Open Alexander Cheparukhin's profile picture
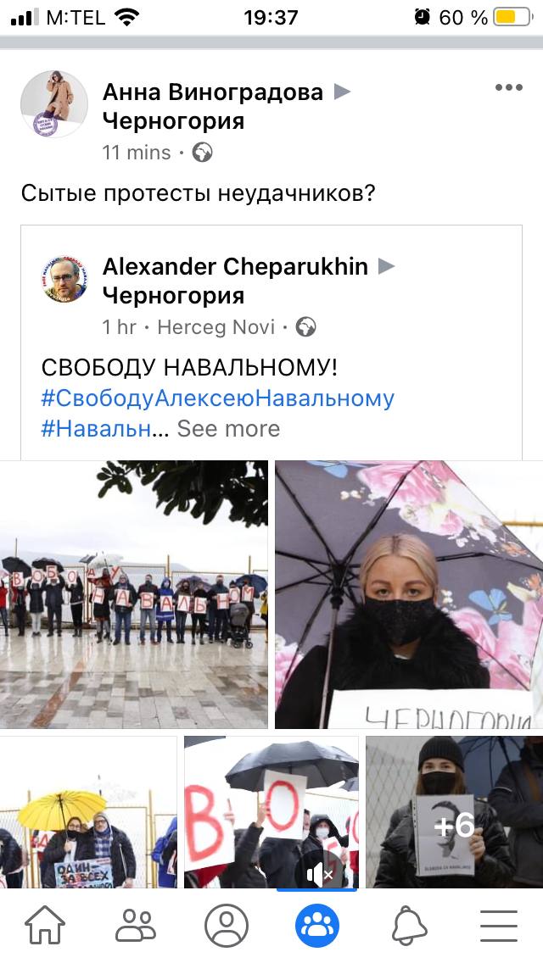The height and width of the screenshot is (963, 543). tap(64, 280)
